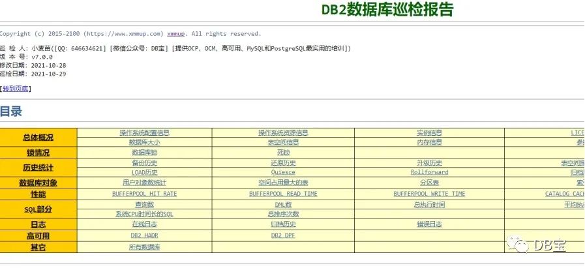Viewport: 585px width, 270px height.
Task: Open the DB2 HADR link
Action: coord(144,235)
